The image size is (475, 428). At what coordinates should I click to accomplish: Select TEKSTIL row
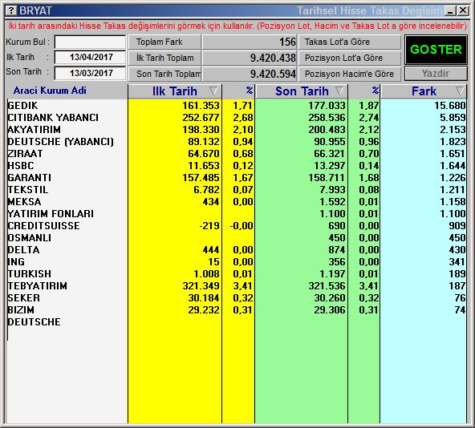tap(28, 190)
